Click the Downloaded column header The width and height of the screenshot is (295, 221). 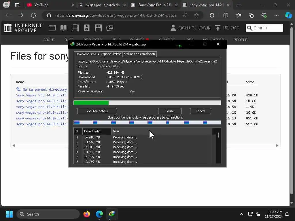(97, 131)
